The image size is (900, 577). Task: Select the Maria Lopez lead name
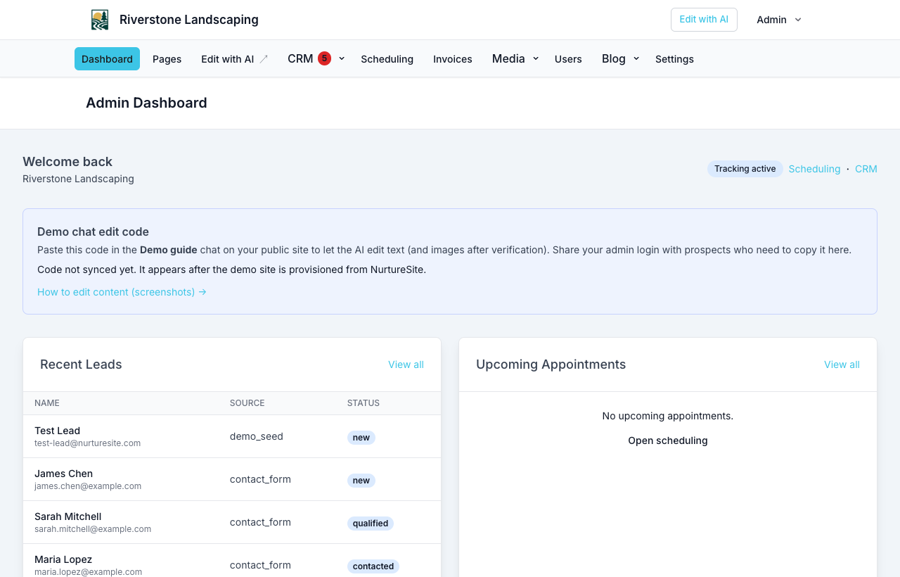[x=63, y=559]
